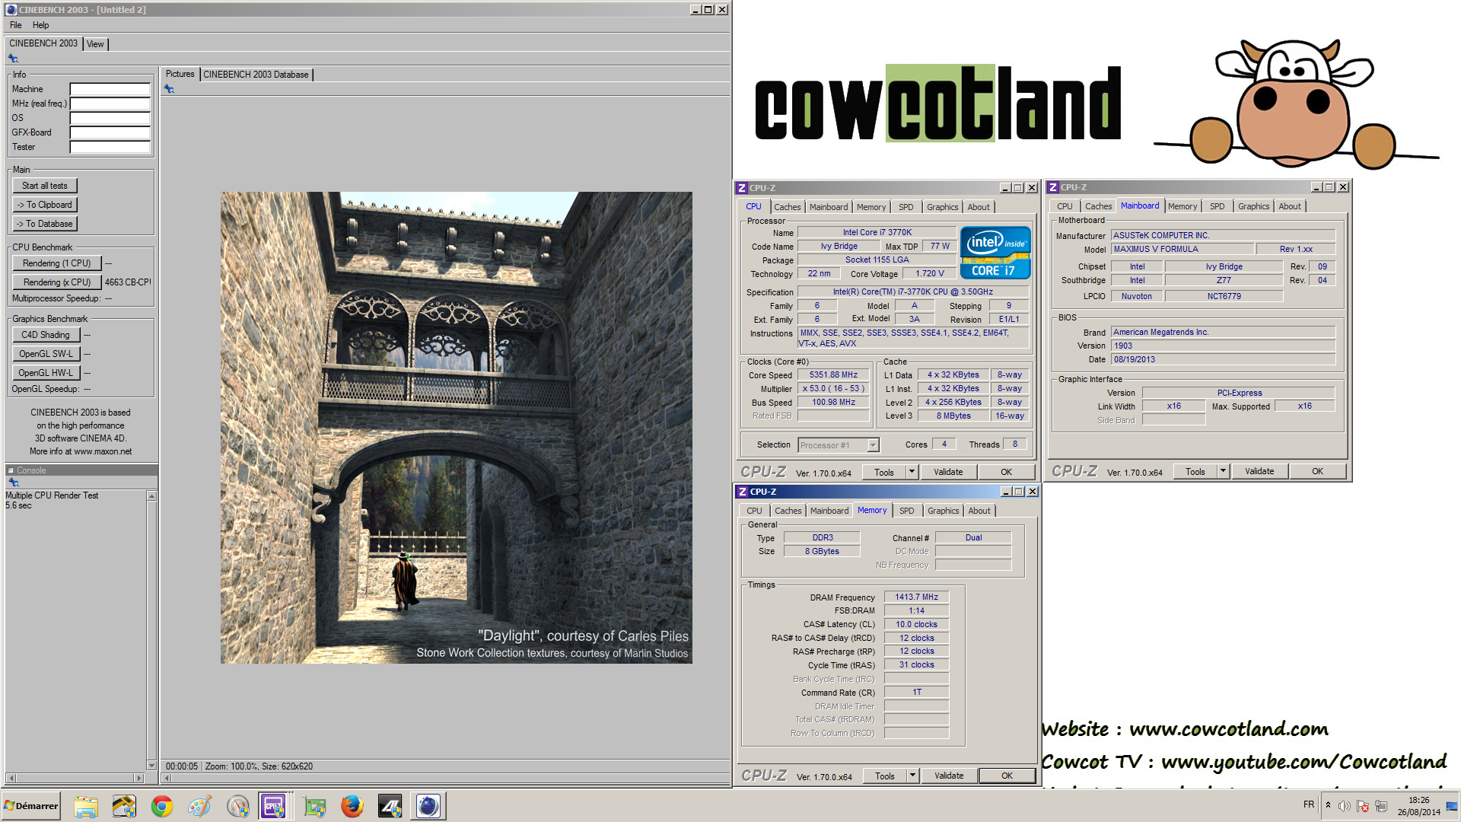The width and height of the screenshot is (1461, 822).
Task: Click the Show Desktop icon in the tray
Action: point(1452,806)
